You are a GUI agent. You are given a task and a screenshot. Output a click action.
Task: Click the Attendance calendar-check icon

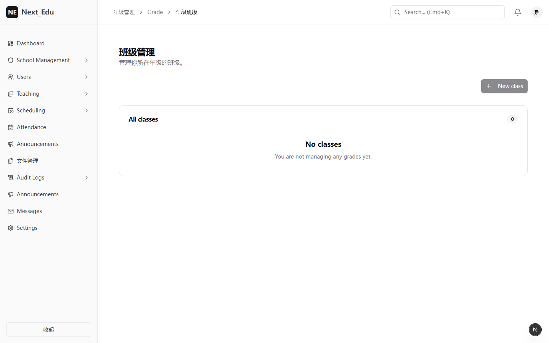(11, 127)
